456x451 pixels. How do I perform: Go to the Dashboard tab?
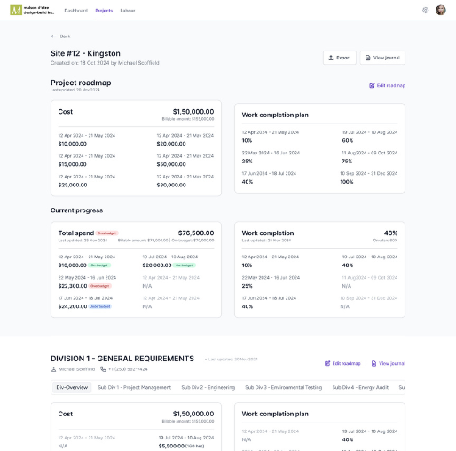point(76,11)
